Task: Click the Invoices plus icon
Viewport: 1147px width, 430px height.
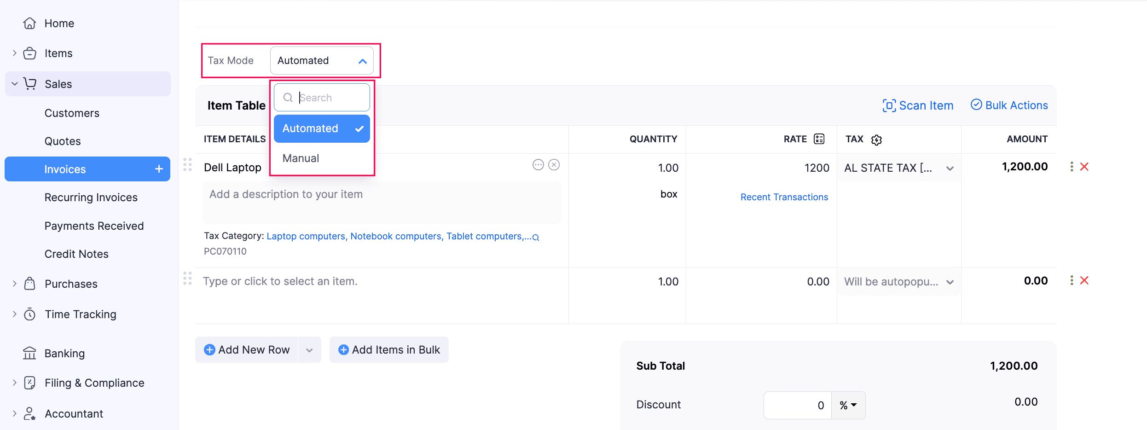Action: point(159,169)
